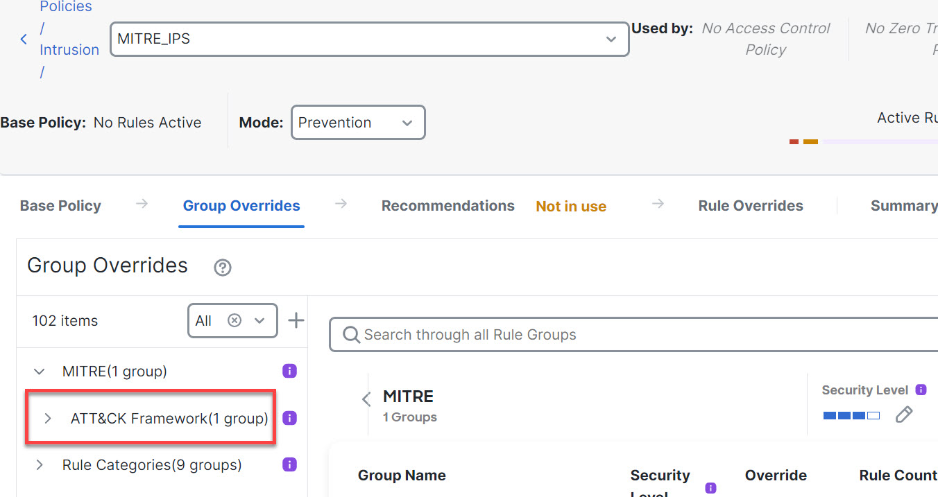938x497 pixels.
Task: Open the Group Overrides help icon
Action: (222, 268)
